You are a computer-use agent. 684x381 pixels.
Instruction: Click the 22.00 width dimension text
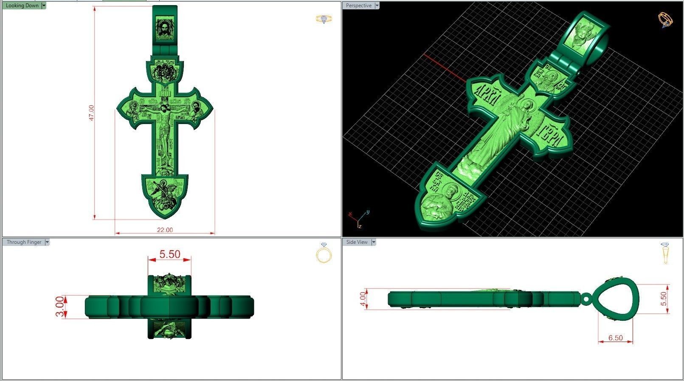pyautogui.click(x=165, y=230)
